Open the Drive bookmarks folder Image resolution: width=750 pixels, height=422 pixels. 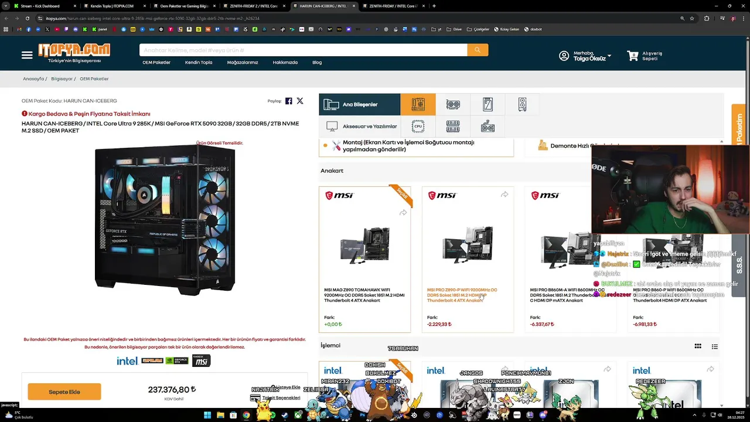tap(454, 29)
